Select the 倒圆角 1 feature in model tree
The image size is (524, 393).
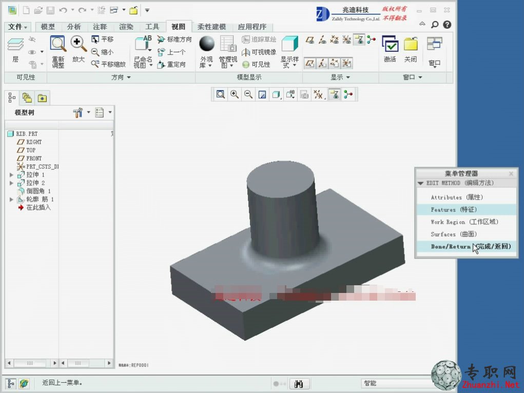[34, 191]
